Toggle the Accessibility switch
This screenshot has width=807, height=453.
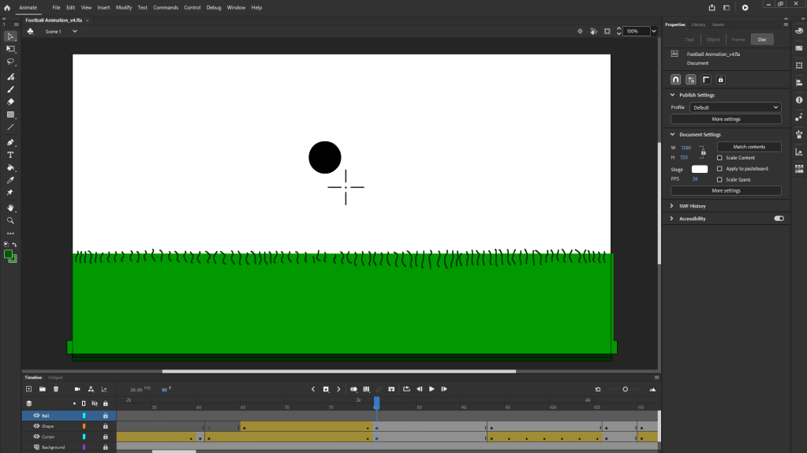pos(779,219)
